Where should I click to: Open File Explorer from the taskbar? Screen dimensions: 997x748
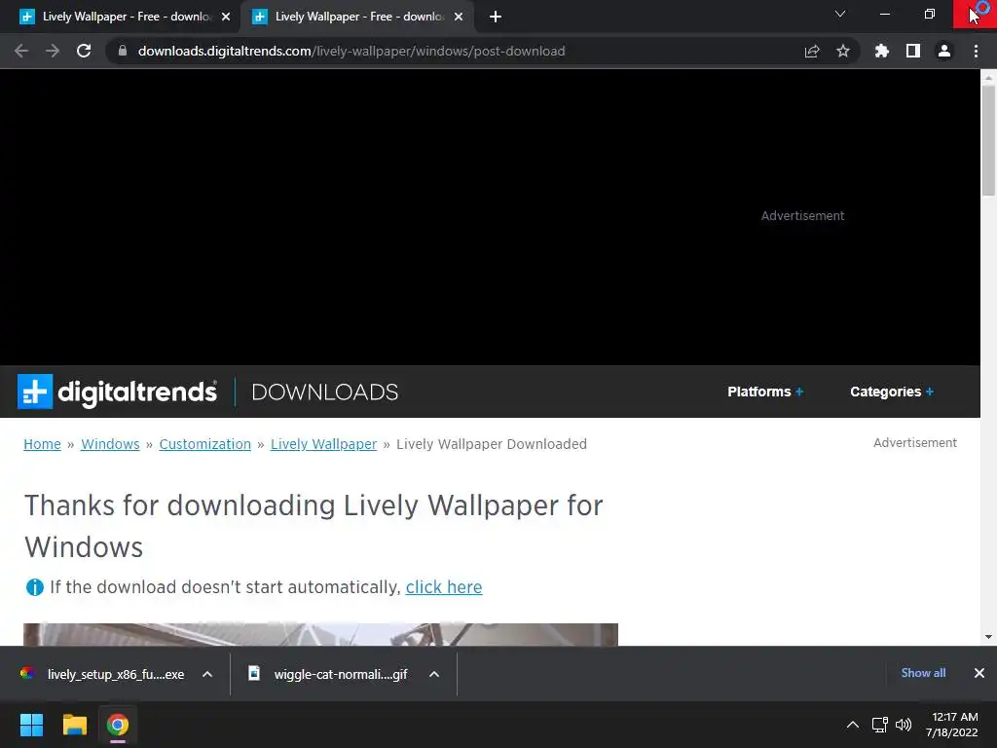pyautogui.click(x=74, y=725)
